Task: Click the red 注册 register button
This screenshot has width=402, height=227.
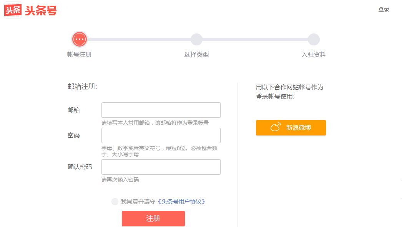Action: pos(153,219)
